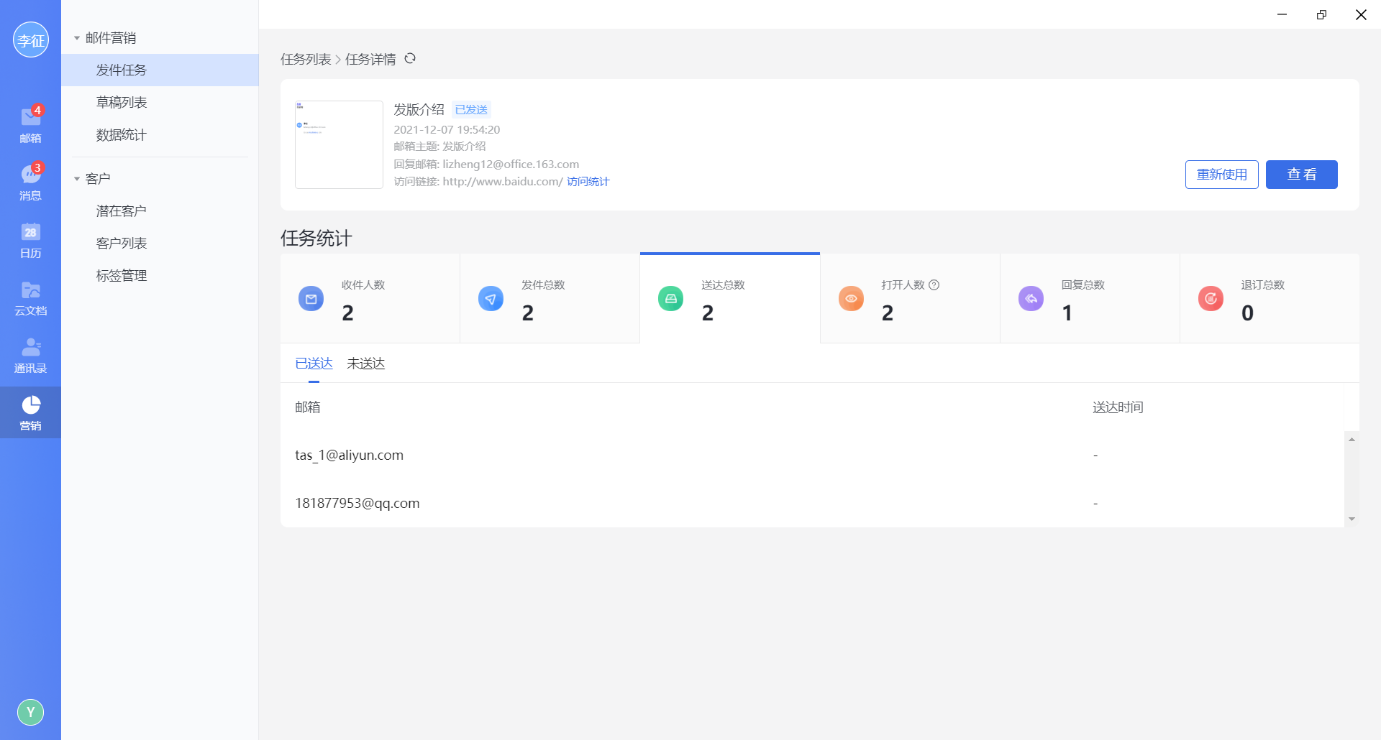Click the 李征 profile avatar
The image size is (1381, 740).
pos(30,40)
